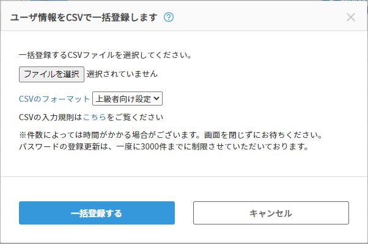The height and width of the screenshot is (244, 368).
Task: Open the help question mark icon
Action: (x=169, y=17)
